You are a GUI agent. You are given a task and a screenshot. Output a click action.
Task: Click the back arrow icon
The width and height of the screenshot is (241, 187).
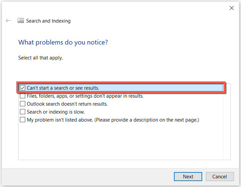point(8,21)
